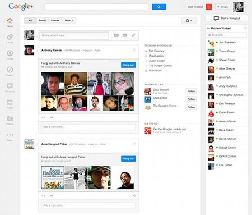The width and height of the screenshot is (252, 215).
Task: Open Anthony Ramos post avatar
Action: pyautogui.click(x=29, y=50)
